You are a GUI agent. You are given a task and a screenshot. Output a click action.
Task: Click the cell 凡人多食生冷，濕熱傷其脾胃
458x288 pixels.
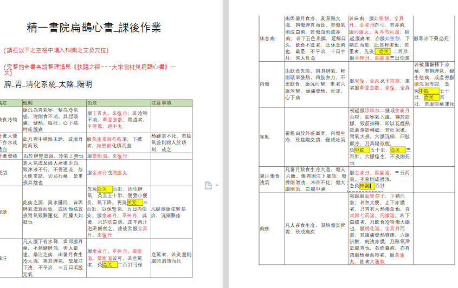[x=315, y=228]
